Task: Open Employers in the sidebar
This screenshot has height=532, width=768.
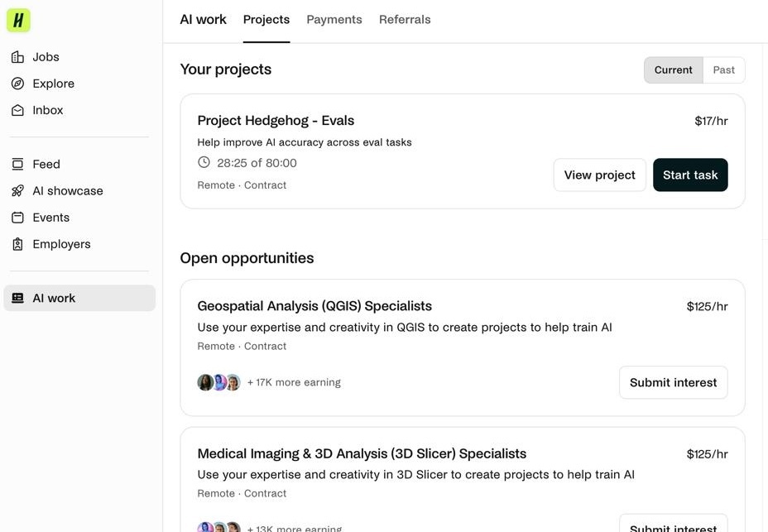Action: click(79, 244)
